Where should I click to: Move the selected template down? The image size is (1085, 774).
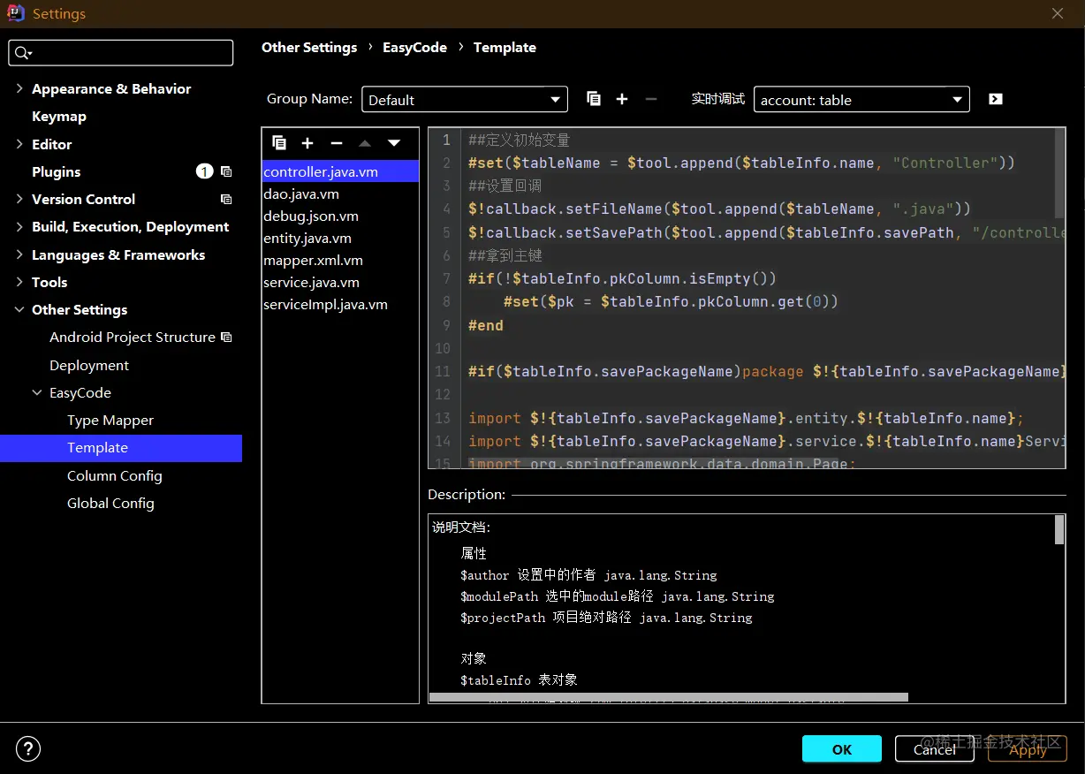(394, 142)
